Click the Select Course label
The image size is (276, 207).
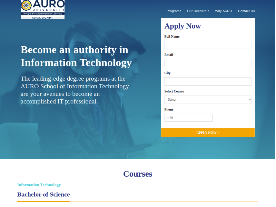point(174,91)
